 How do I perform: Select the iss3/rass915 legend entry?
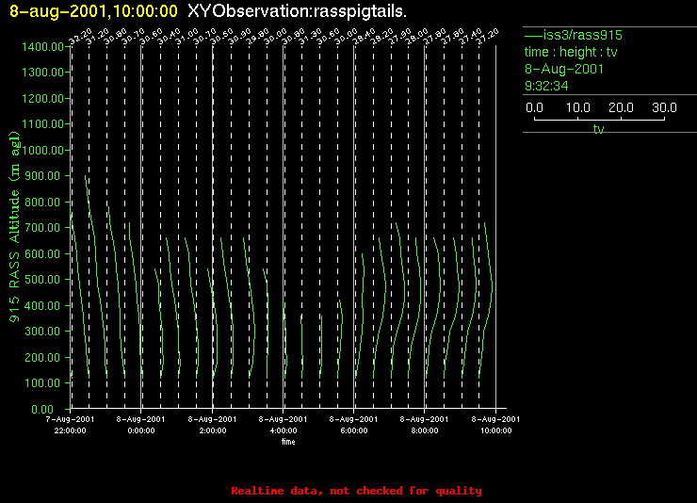574,35
